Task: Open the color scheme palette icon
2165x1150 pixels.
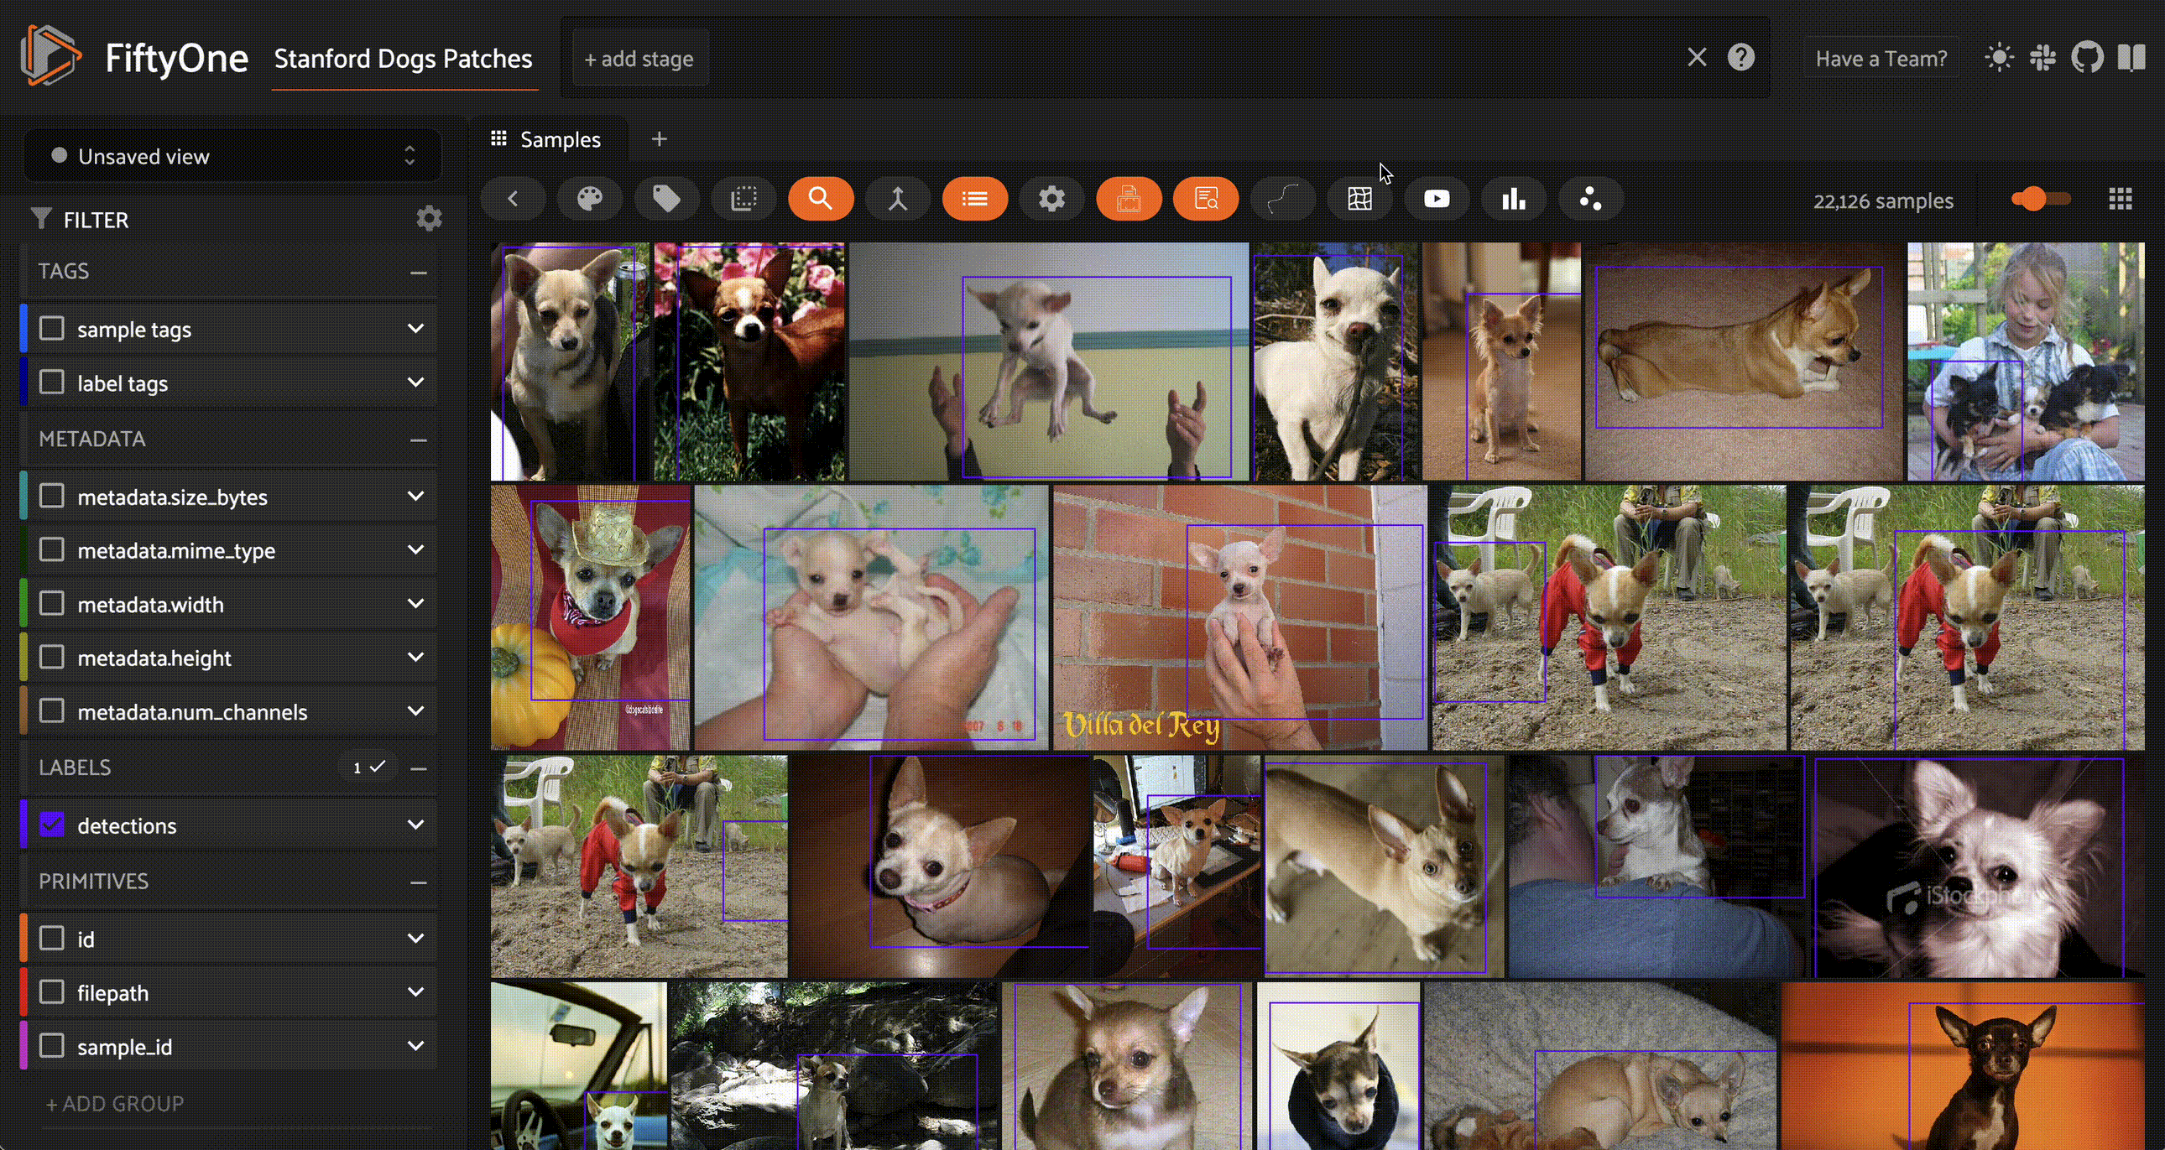Action: pyautogui.click(x=590, y=199)
